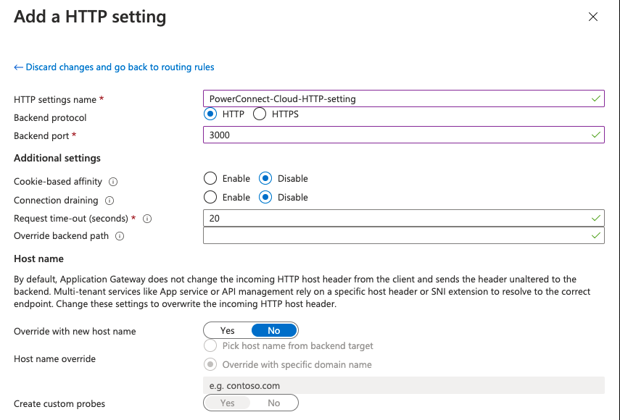Enable Connection draining
This screenshot has height=420, width=620.
pyautogui.click(x=210, y=197)
